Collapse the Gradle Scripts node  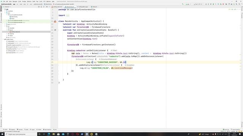3,39
